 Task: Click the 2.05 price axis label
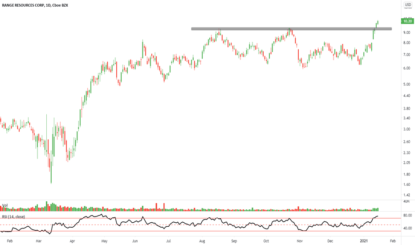pos(407,163)
